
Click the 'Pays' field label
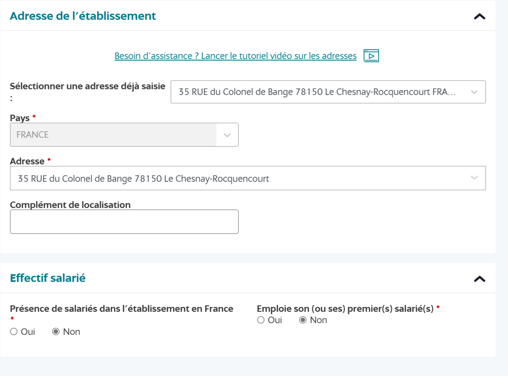point(20,118)
